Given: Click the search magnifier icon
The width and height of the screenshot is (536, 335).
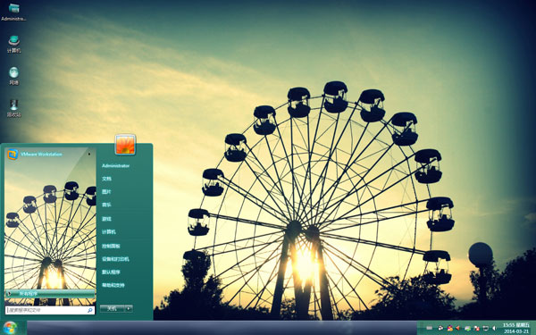Looking at the screenshot, I should pos(90,310).
